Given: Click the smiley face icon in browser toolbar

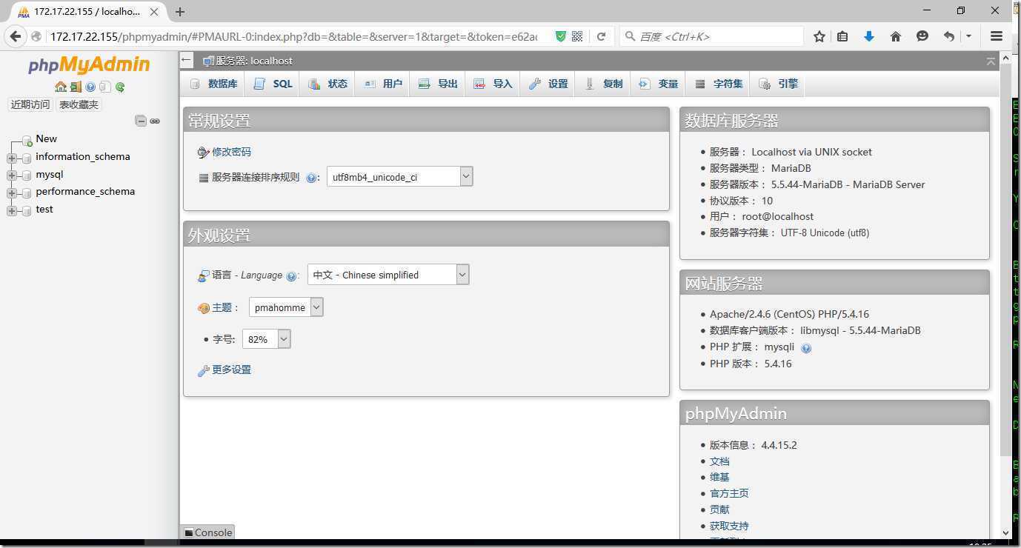Looking at the screenshot, I should (x=922, y=36).
